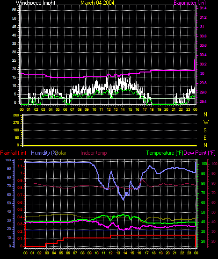Click the Barometer (.in) legend label
Screen dimensions: 218x259
[x=190, y=3]
